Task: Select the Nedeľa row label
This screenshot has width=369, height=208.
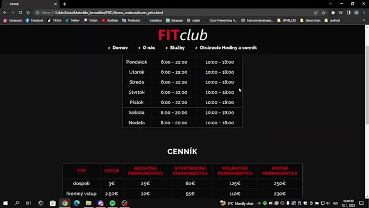Action: [137, 123]
